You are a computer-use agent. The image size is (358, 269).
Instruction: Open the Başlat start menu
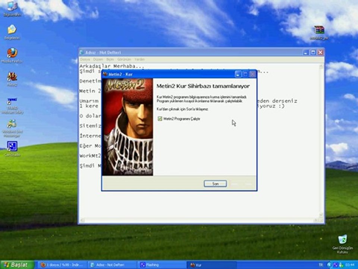[17, 265]
